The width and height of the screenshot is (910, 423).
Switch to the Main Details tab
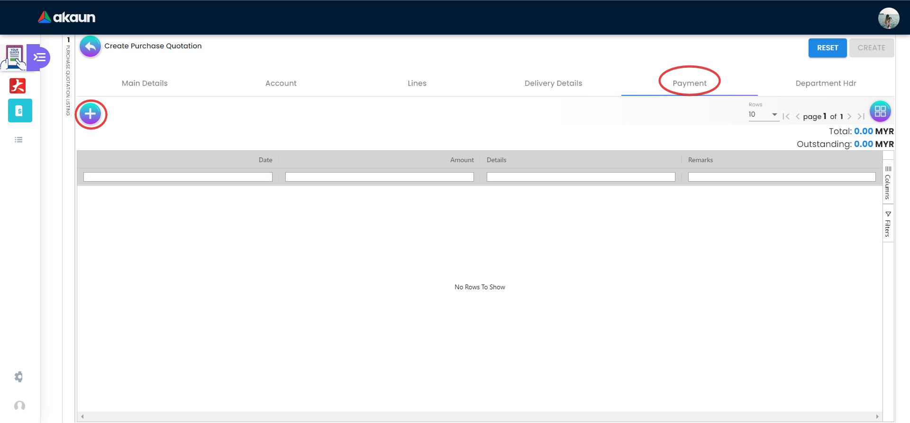click(145, 83)
